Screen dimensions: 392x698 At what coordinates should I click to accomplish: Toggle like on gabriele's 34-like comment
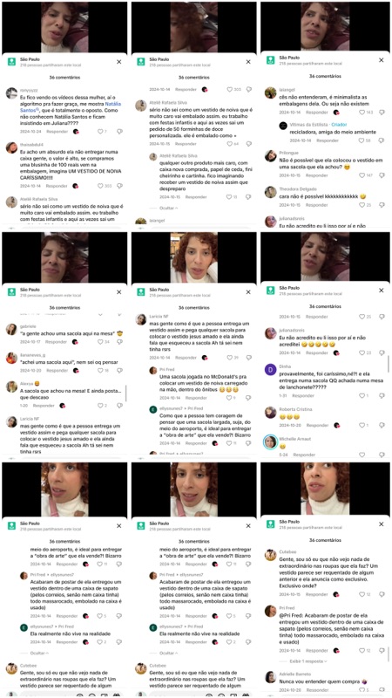pyautogui.click(x=100, y=342)
